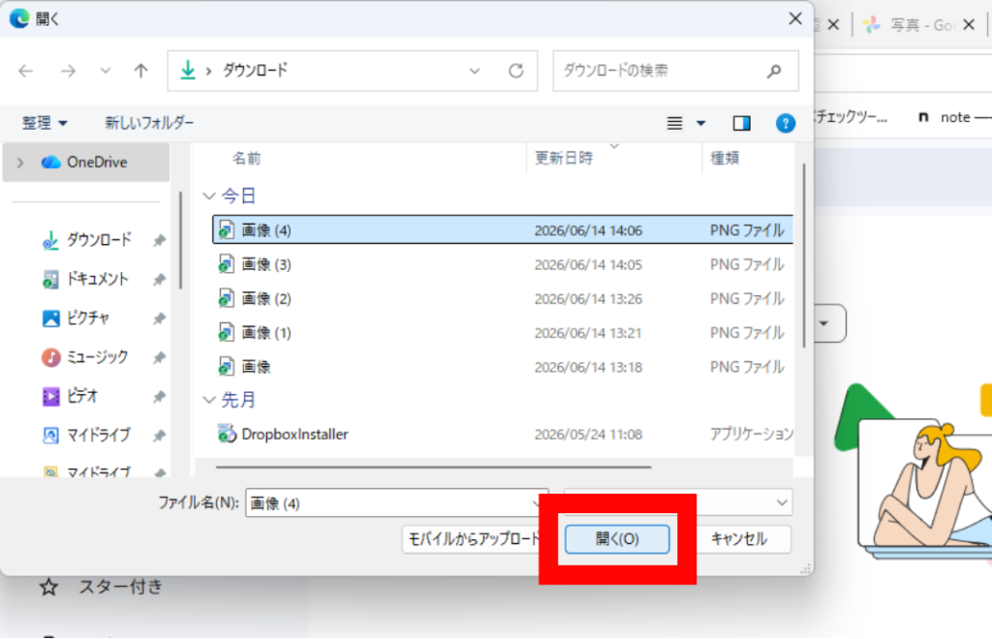Refresh the ダウンロード folder view
Screen dimensions: 992x639
[x=515, y=71]
